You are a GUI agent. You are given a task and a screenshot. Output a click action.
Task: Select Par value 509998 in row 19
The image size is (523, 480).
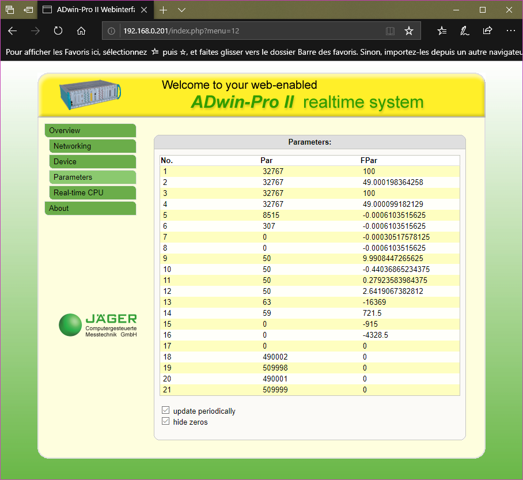click(275, 368)
